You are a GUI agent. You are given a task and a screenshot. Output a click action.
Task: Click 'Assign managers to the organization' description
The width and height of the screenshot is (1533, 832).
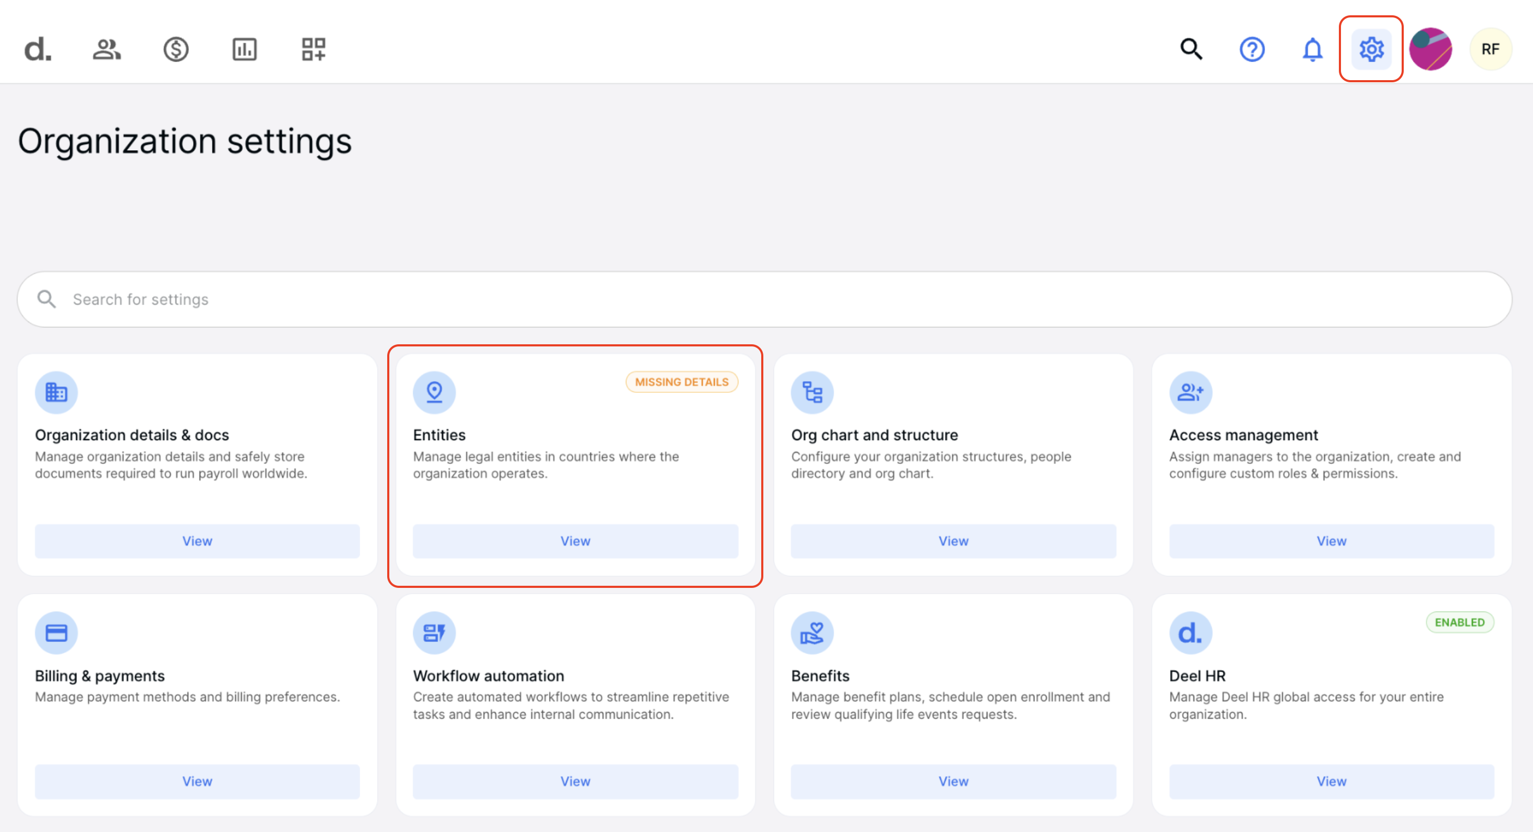pos(1315,465)
